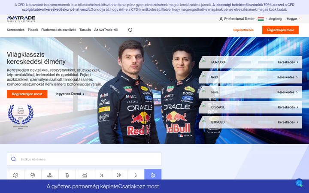The image size is (309, 193).
Task: Select the rising bar chart category icon
Action: coord(84,175)
